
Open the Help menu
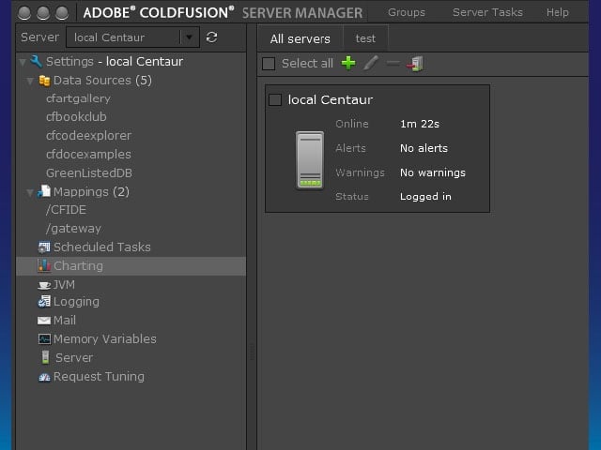pyautogui.click(x=557, y=12)
